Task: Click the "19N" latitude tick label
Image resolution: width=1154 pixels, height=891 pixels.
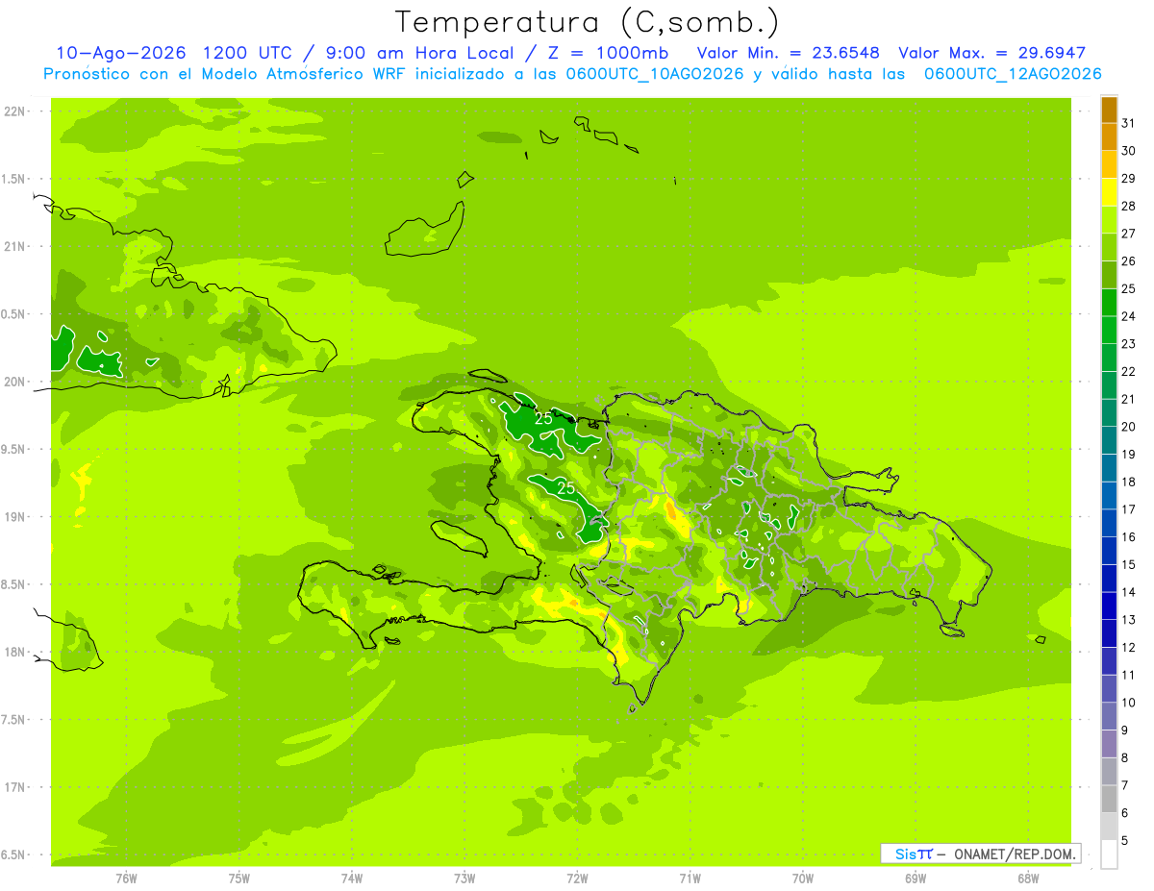Action: (x=16, y=517)
